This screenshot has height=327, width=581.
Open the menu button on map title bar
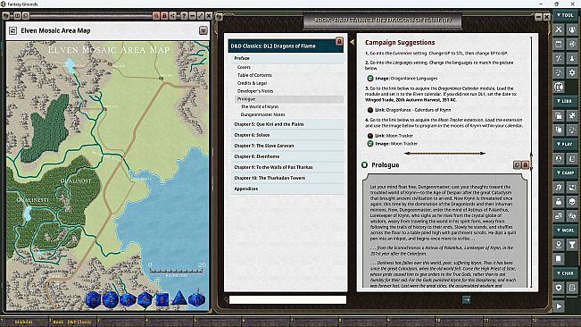coord(203,30)
